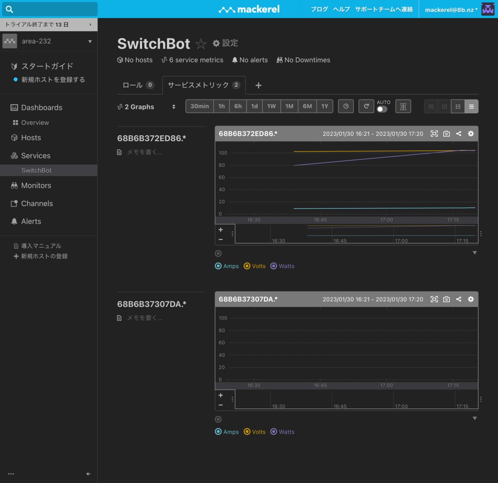Expand trial remaining days banner
The image size is (498, 483).
(x=49, y=24)
